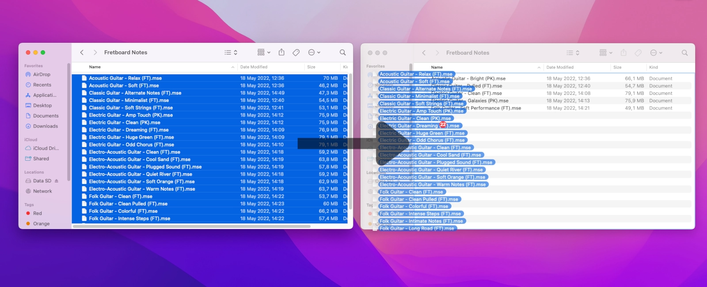This screenshot has height=287, width=707.
Task: Click the left window's vertical scrollbar
Action: coord(350,141)
